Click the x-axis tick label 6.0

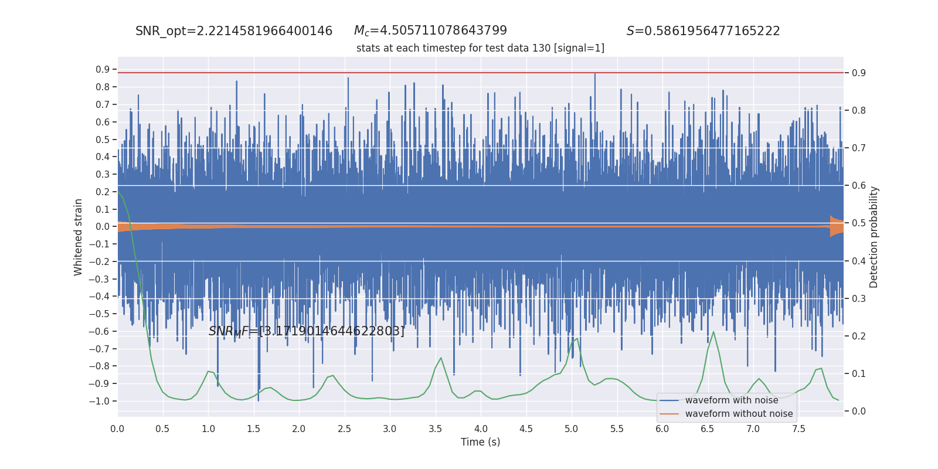pos(662,429)
